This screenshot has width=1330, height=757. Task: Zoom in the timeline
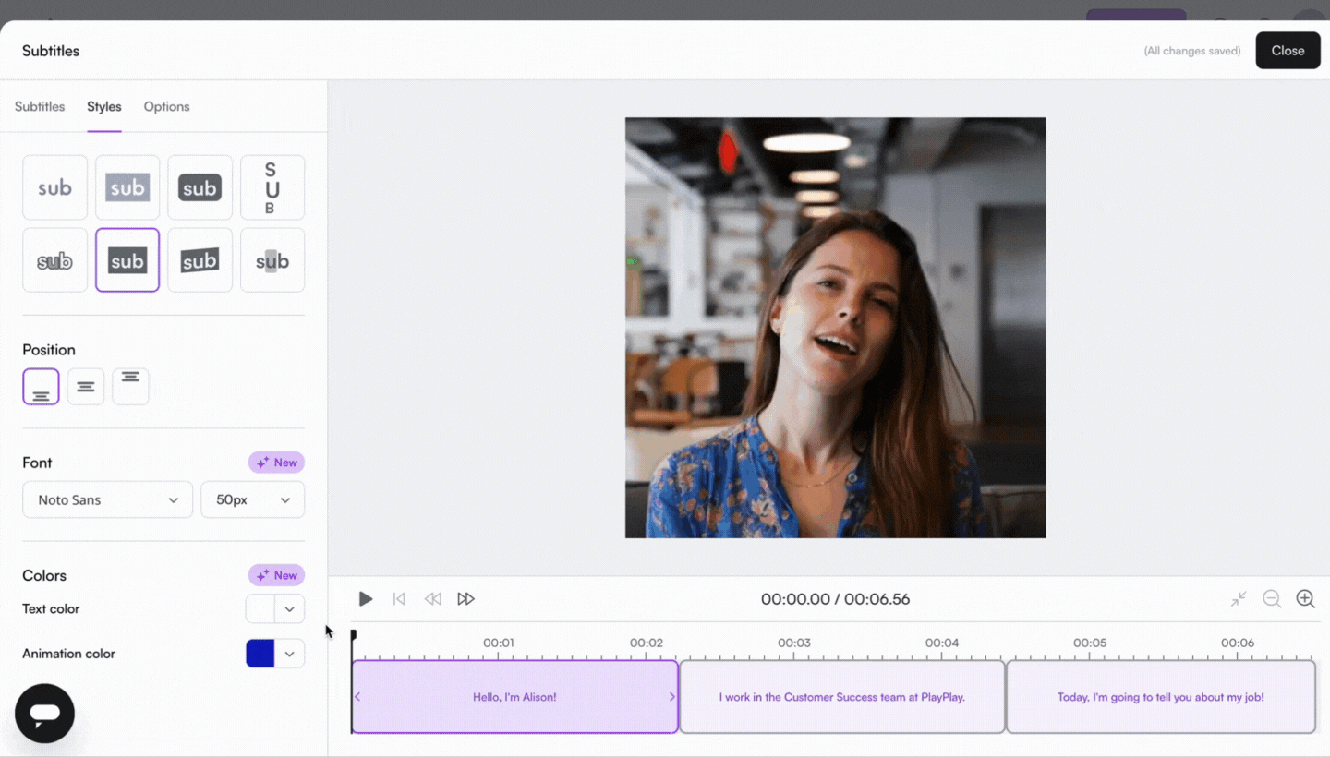pyautogui.click(x=1305, y=599)
